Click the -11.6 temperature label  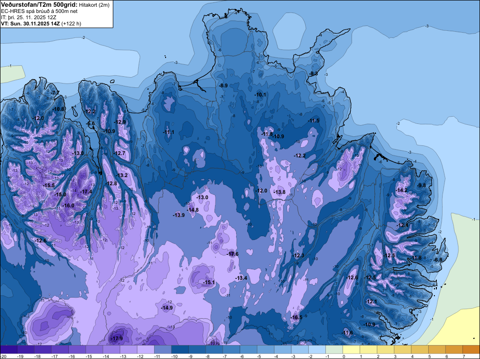(x=347, y=333)
